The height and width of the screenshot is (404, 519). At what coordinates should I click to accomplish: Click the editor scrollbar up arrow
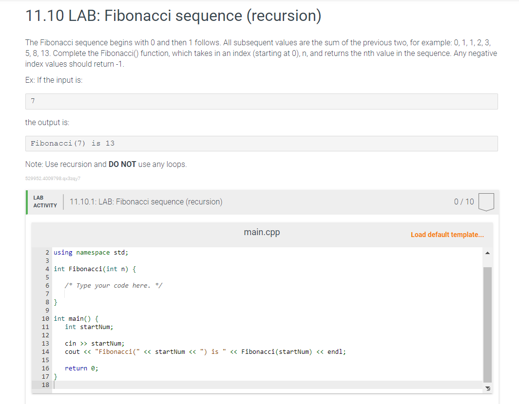(487, 253)
